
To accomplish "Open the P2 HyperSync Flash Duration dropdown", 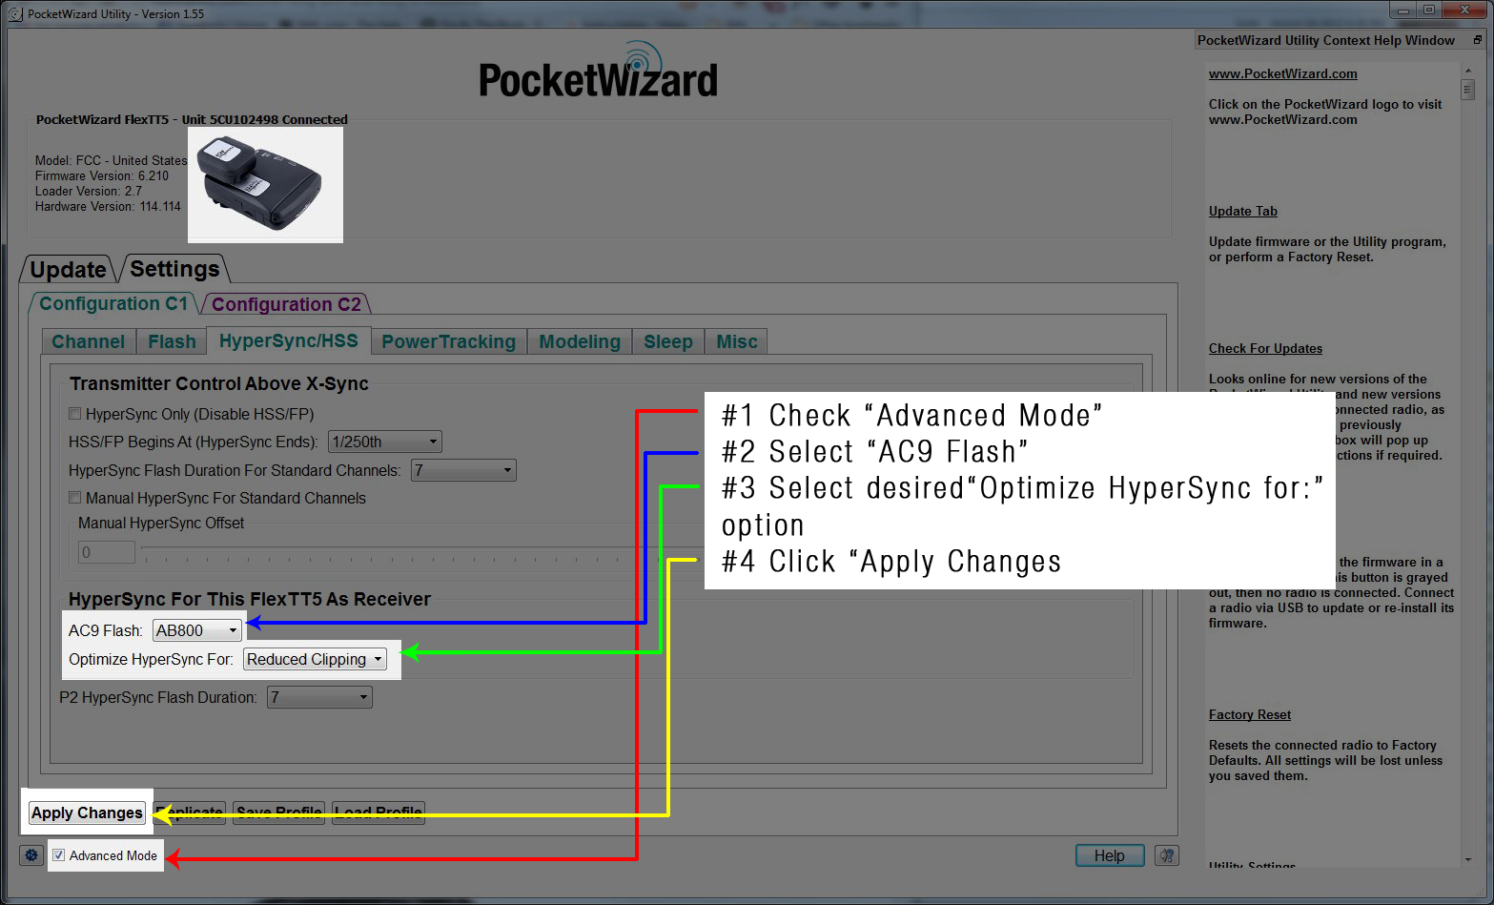I will (319, 697).
